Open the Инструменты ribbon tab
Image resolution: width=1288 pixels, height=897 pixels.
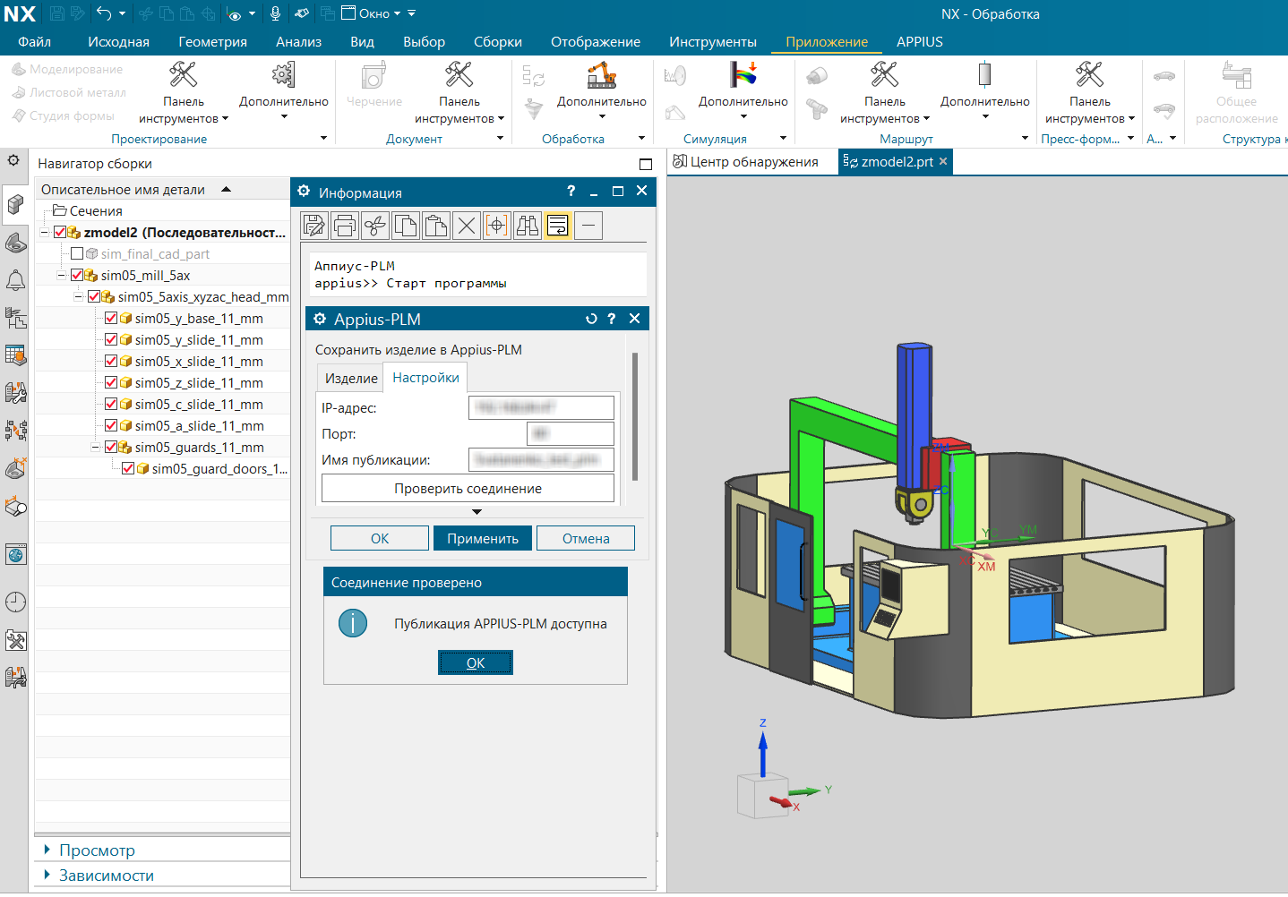click(713, 42)
